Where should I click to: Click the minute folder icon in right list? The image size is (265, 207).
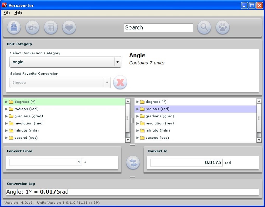(x=142, y=130)
